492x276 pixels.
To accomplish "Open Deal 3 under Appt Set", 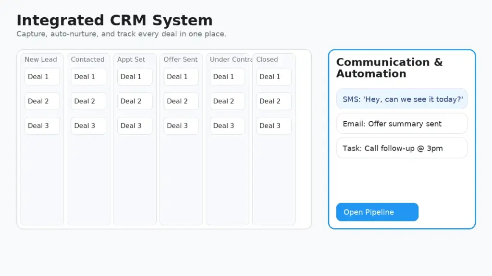I will pyautogui.click(x=135, y=126).
